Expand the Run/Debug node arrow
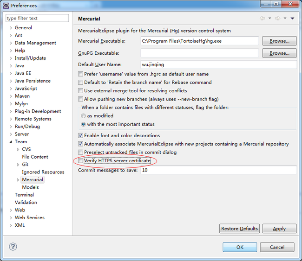The height and width of the screenshot is (261, 302). pos(11,127)
